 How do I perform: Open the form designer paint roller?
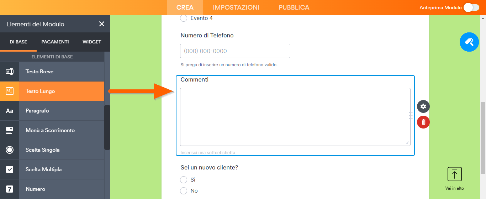pos(469,42)
